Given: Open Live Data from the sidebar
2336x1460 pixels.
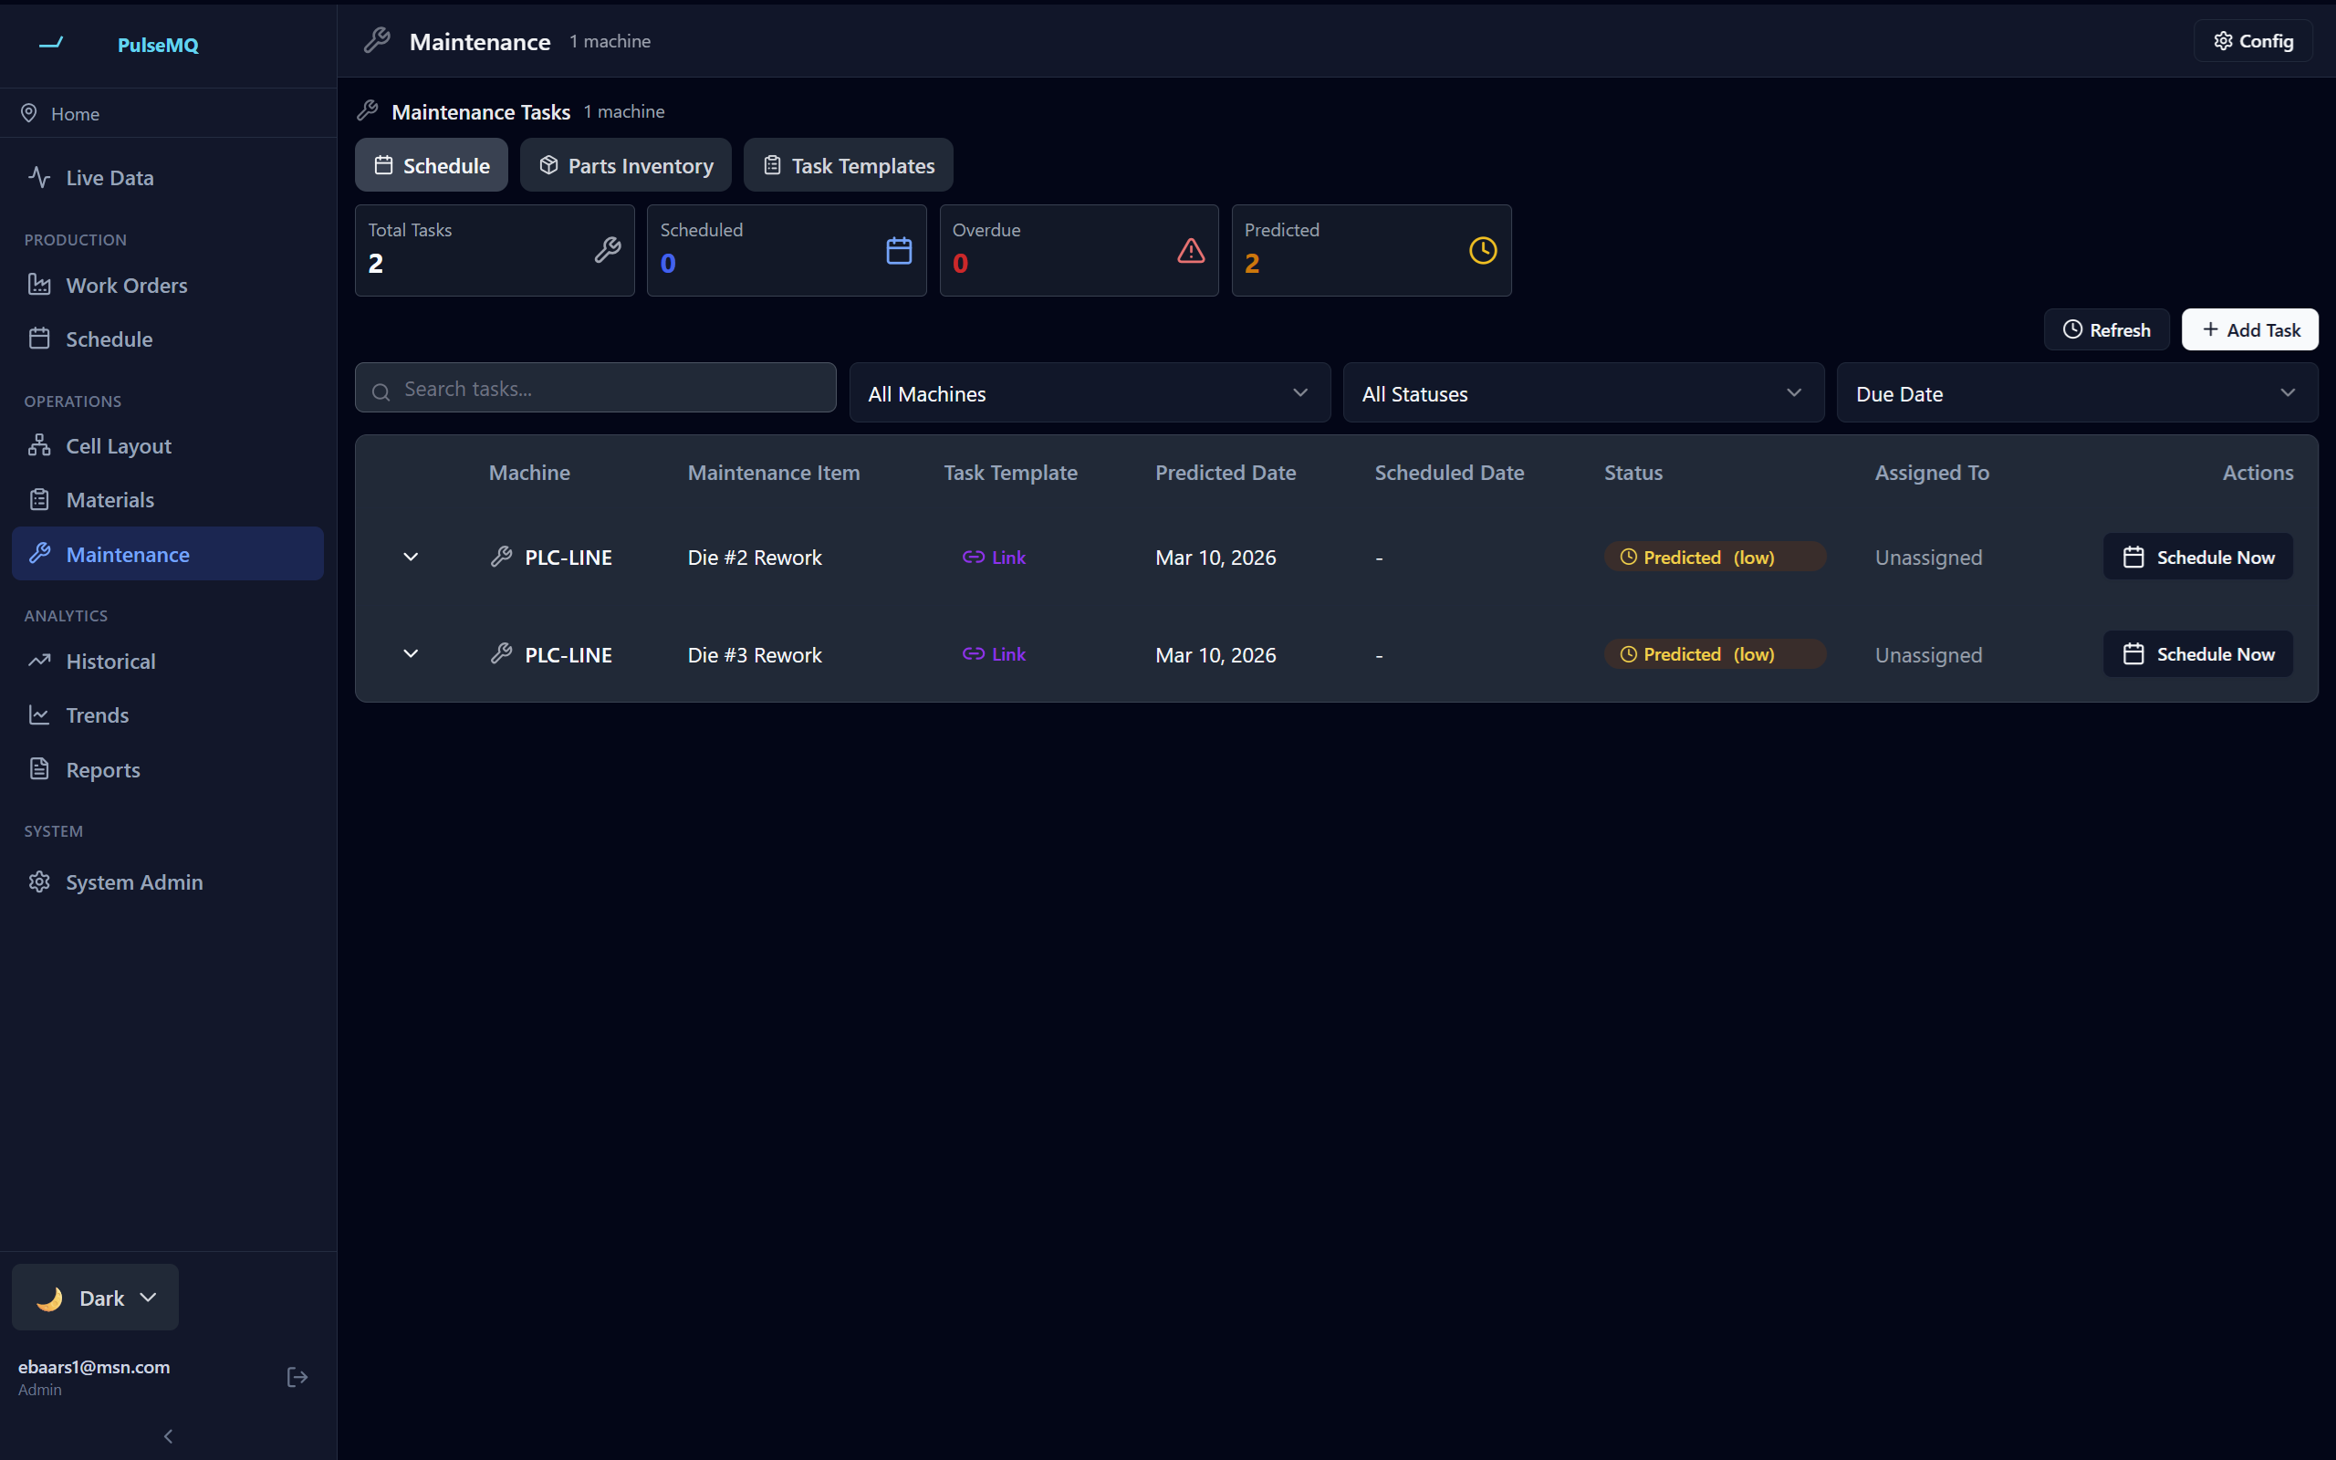Looking at the screenshot, I should 109,178.
